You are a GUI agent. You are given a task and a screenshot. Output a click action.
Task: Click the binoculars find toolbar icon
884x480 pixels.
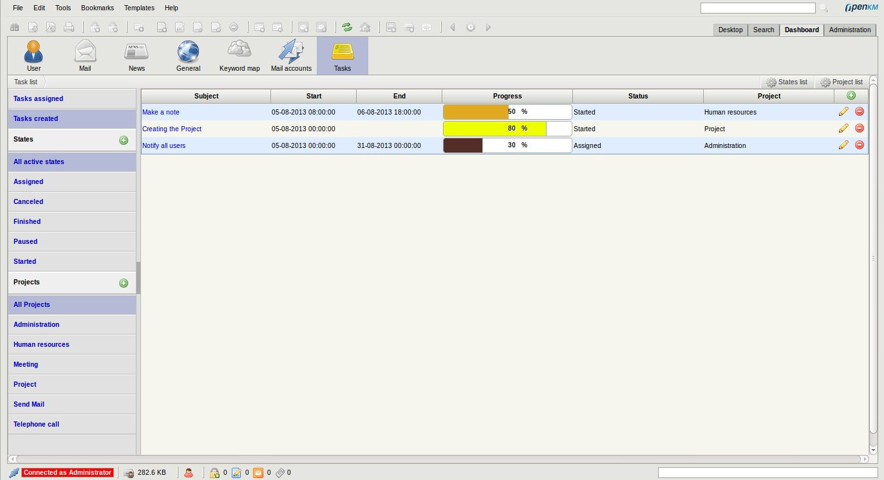14,28
